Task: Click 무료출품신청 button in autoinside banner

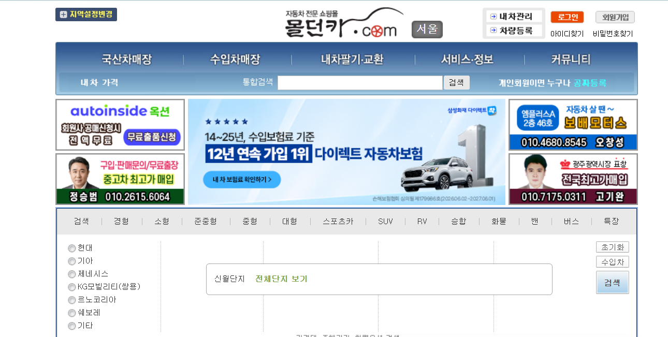Action: coord(152,138)
